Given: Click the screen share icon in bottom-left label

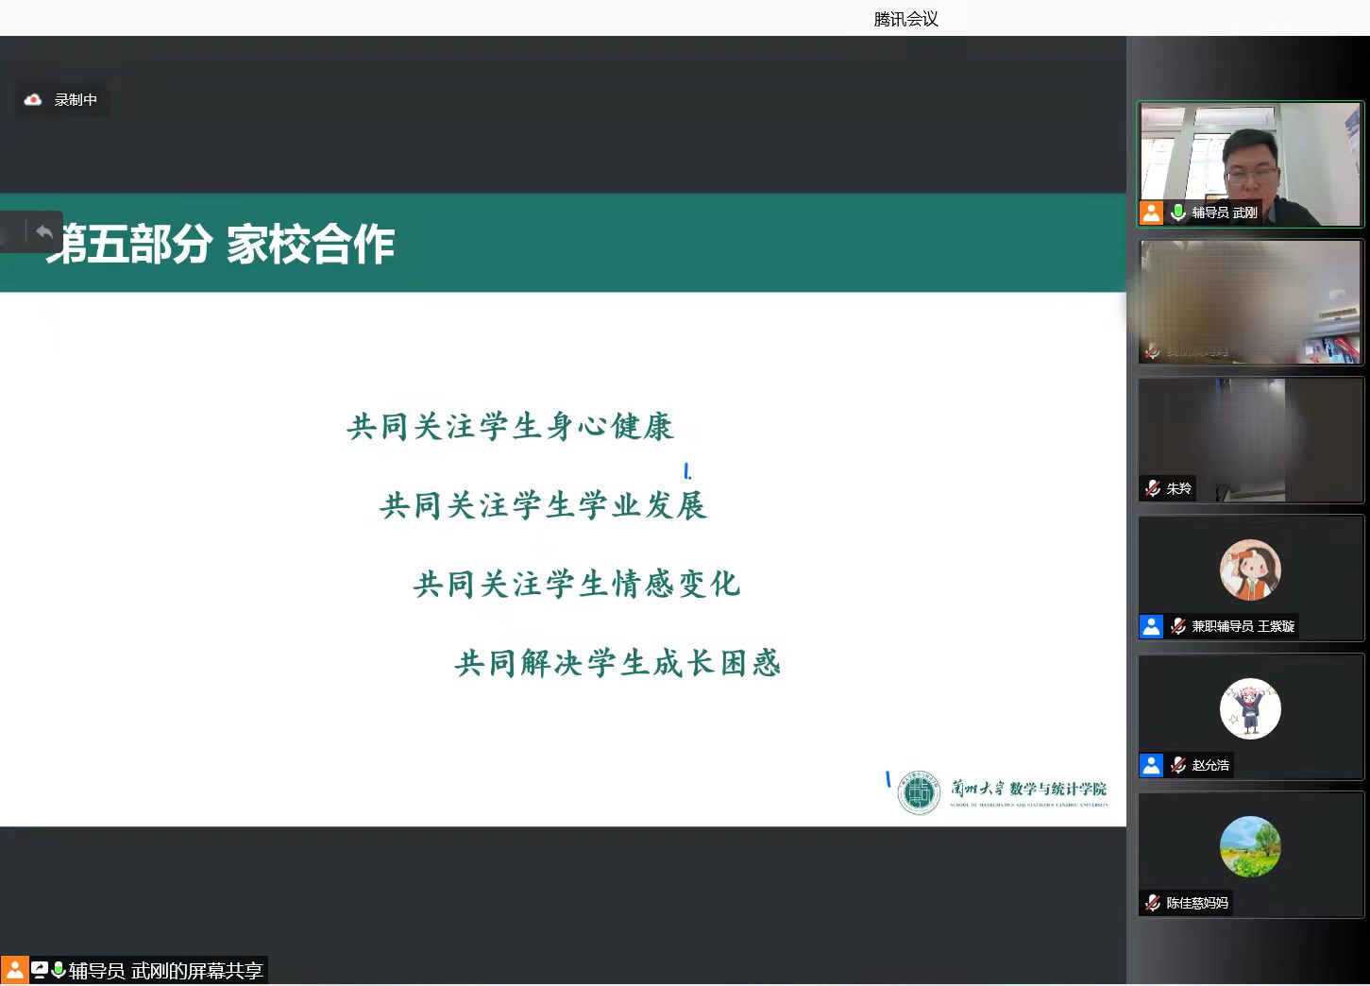Looking at the screenshot, I should coord(40,970).
